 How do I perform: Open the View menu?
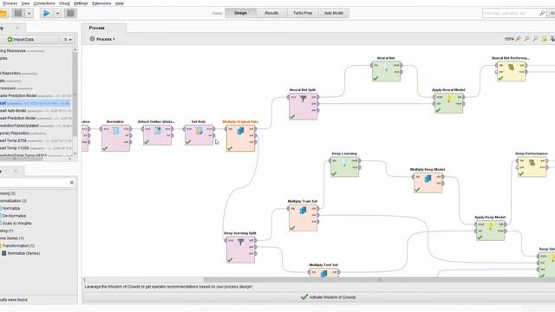pyautogui.click(x=25, y=3)
